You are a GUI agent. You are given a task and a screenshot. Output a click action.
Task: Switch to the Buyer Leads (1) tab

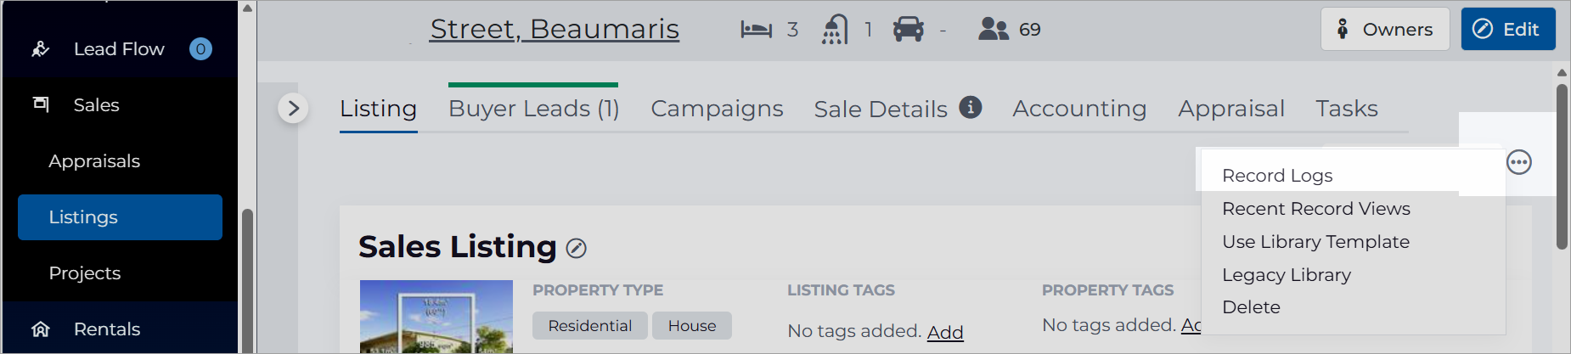[x=533, y=109]
